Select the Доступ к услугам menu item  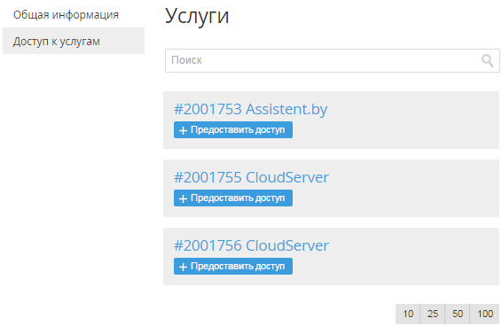tap(74, 41)
